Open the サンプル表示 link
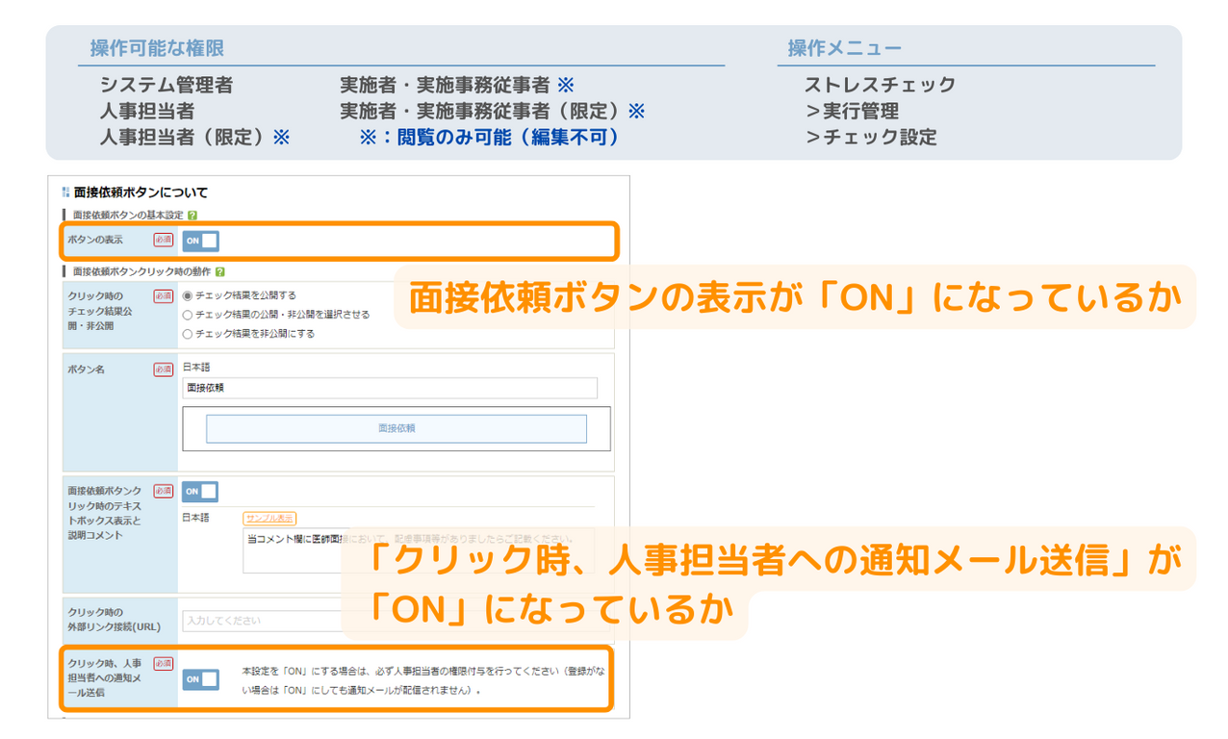Viewport: 1228px width, 739px height. point(269,518)
